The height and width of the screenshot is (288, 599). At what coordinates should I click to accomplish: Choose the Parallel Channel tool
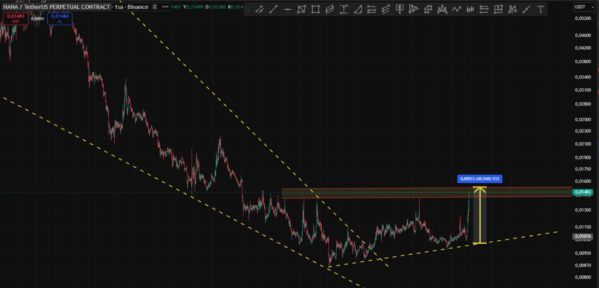click(x=329, y=9)
